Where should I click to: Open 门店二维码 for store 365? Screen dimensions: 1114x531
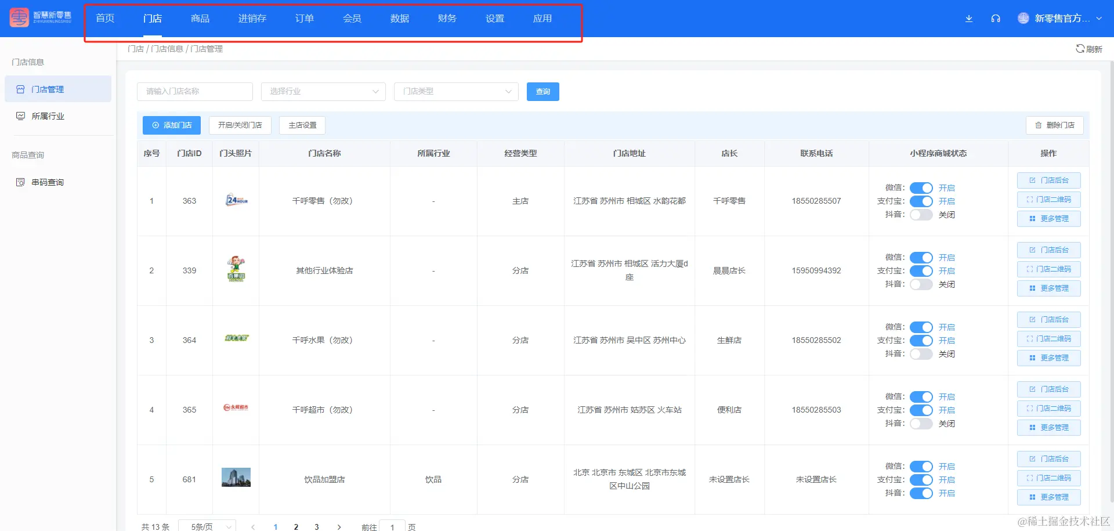(1049, 409)
